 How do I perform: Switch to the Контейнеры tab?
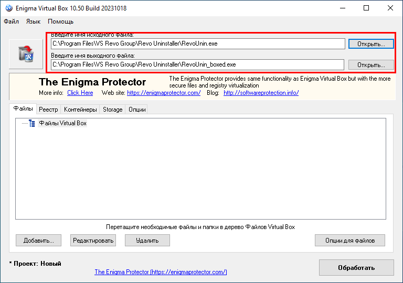click(x=80, y=110)
